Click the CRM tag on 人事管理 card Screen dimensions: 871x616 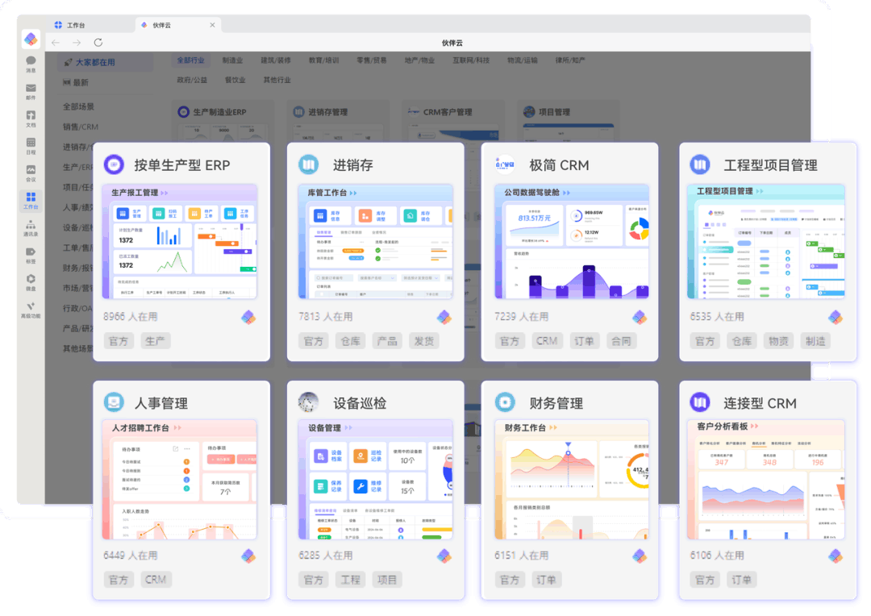pos(156,580)
